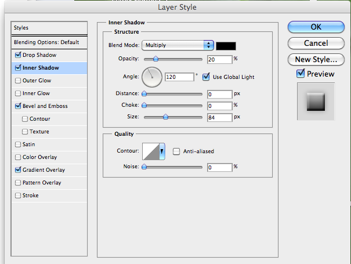The image size is (351, 264).
Task: Toggle Use Global Light checkbox
Action: point(206,77)
